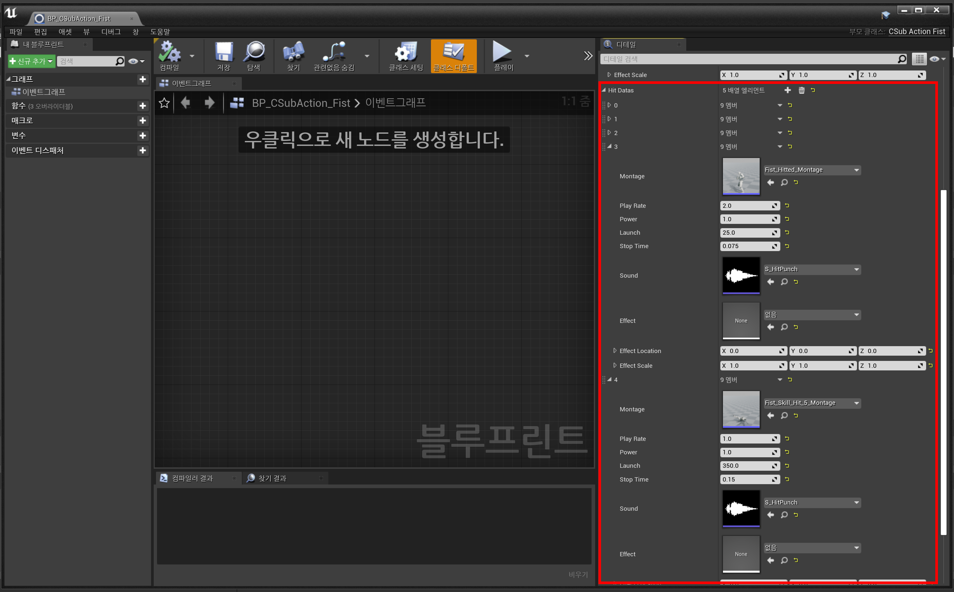Viewport: 954px width, 592px height.
Task: Expand Hit Datas element 0
Action: [609, 105]
